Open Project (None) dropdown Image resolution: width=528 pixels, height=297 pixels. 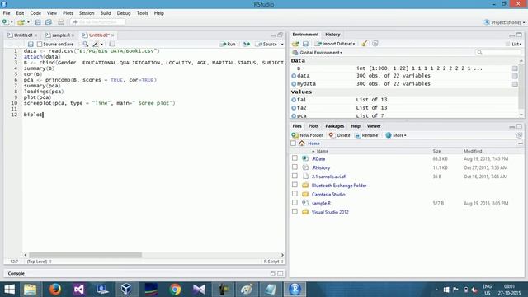[504, 22]
